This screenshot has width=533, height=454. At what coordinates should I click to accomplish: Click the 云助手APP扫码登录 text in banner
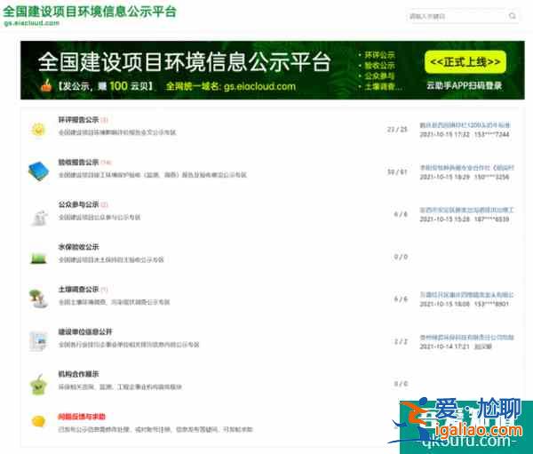click(465, 85)
